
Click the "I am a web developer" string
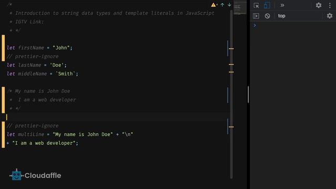(44, 143)
